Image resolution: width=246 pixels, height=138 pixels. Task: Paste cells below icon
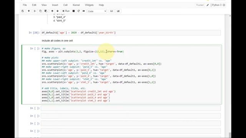[x=46, y=11]
